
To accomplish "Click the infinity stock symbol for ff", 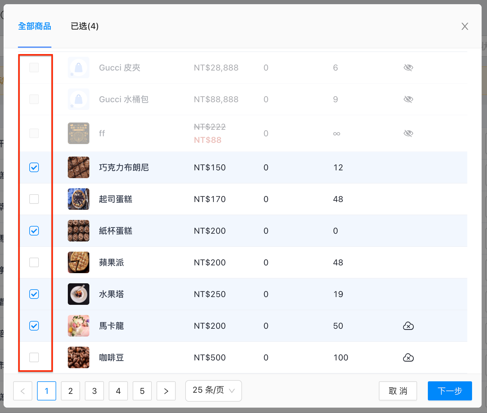I will (x=337, y=134).
